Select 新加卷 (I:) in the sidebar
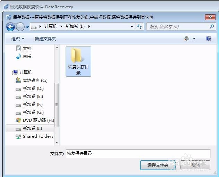Screen dimensions: 219x177 [30, 128]
